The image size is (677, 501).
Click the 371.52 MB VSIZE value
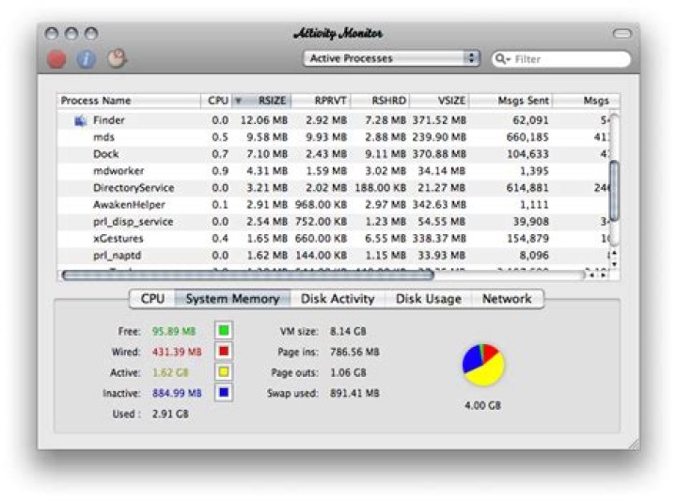coord(439,120)
